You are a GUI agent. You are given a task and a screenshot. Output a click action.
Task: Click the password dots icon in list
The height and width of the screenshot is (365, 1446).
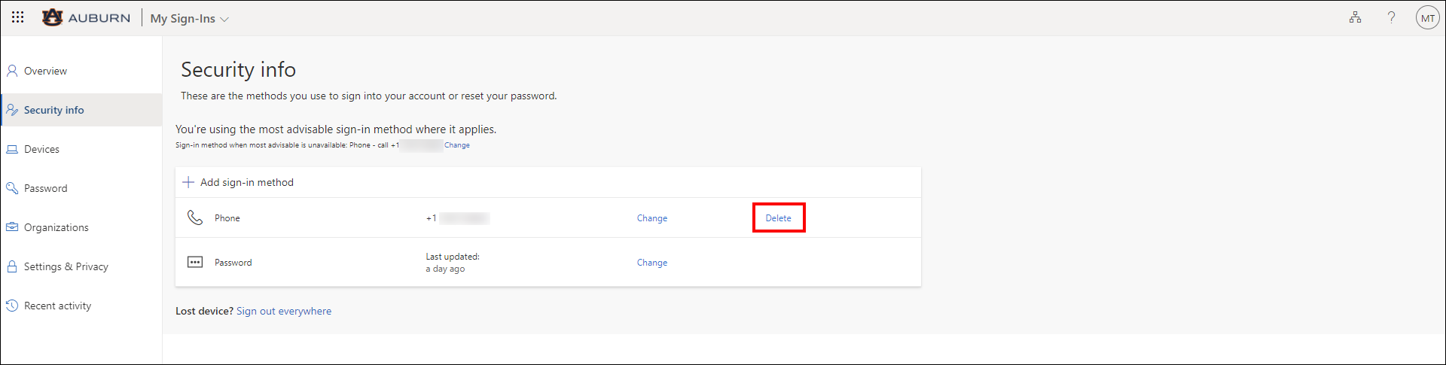195,262
